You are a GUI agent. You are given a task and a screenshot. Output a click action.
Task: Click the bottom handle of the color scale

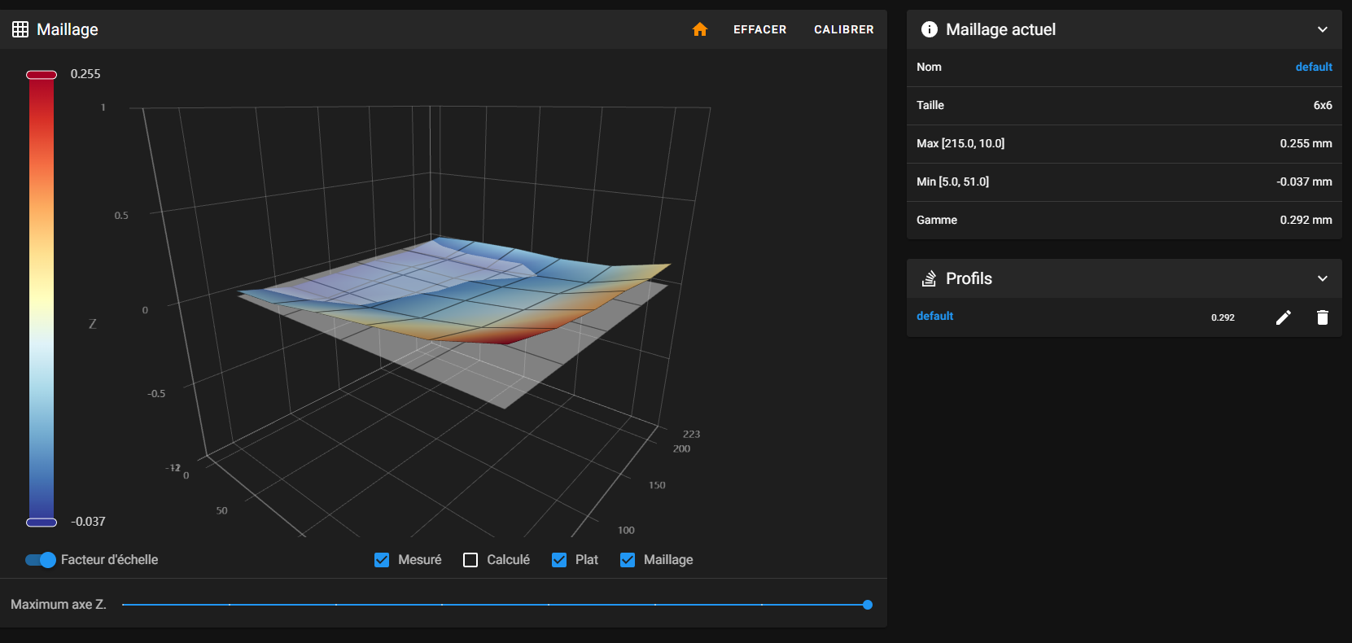[x=42, y=523]
